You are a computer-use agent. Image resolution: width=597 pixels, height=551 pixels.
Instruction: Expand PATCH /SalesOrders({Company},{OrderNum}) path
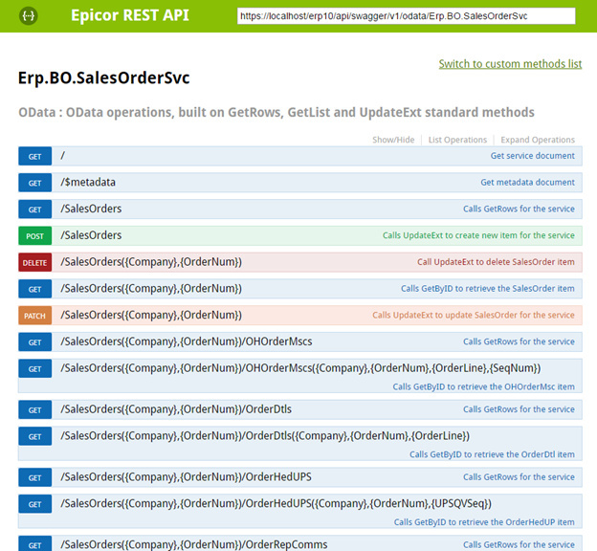coord(151,316)
